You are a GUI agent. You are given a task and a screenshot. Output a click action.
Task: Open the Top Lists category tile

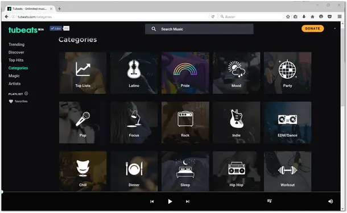(x=82, y=73)
